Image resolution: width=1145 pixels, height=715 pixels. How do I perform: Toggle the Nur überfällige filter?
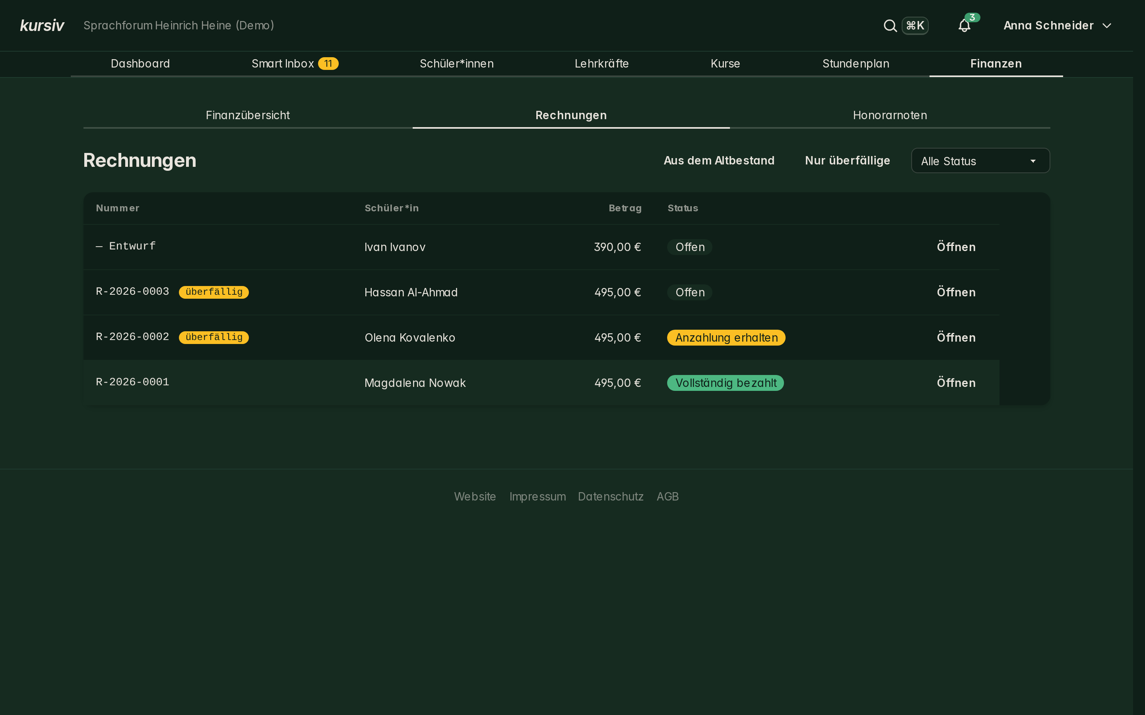[x=847, y=161]
